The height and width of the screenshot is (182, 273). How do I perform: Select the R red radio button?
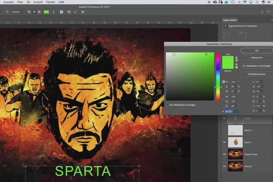[223, 96]
